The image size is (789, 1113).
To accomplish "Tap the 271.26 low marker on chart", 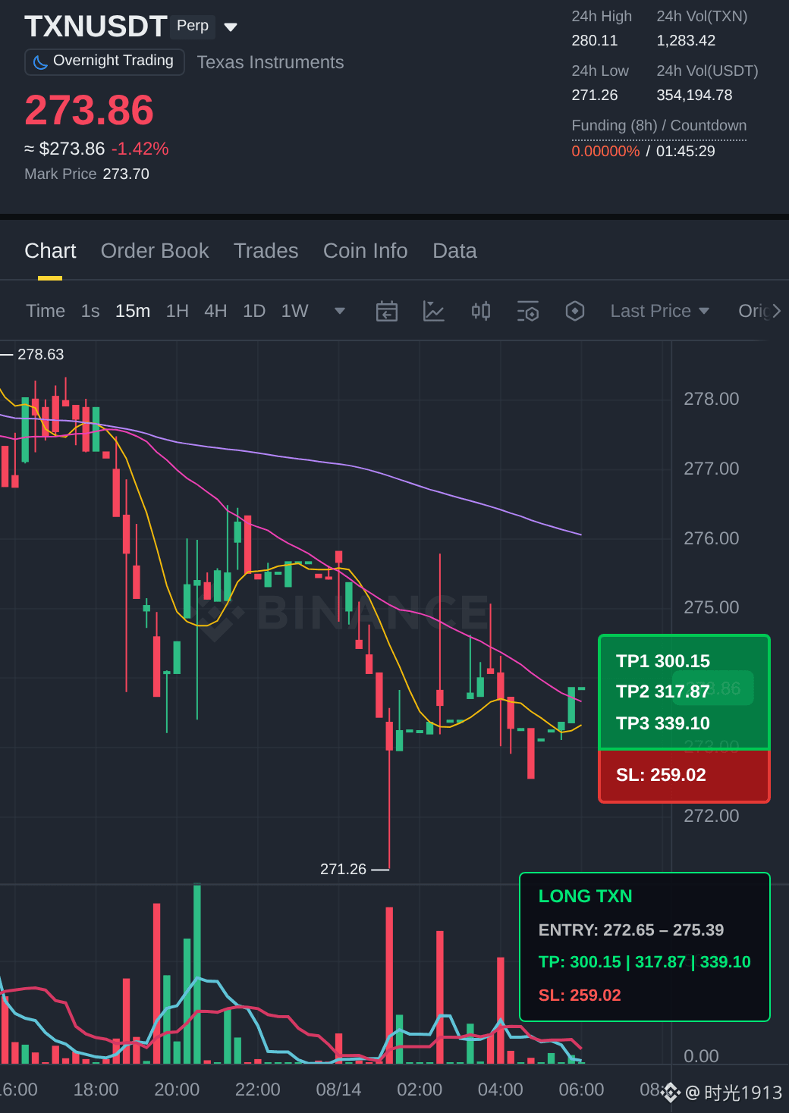I will tap(343, 869).
